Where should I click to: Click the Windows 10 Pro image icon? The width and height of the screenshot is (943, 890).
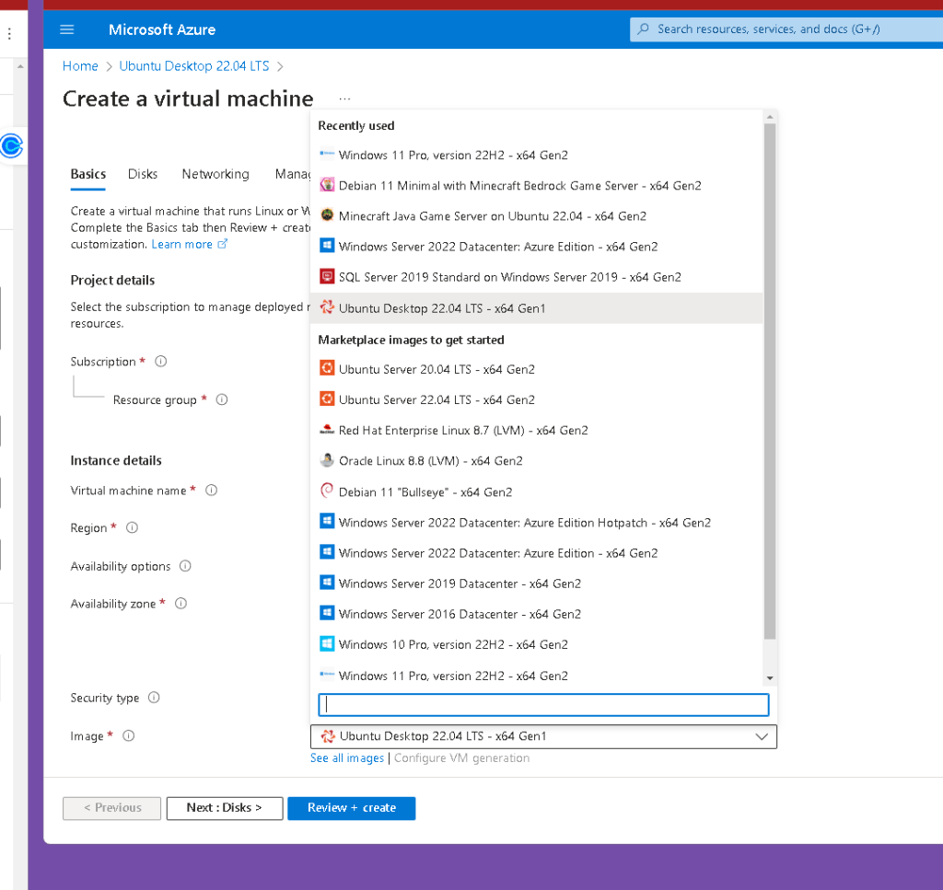[x=327, y=643]
